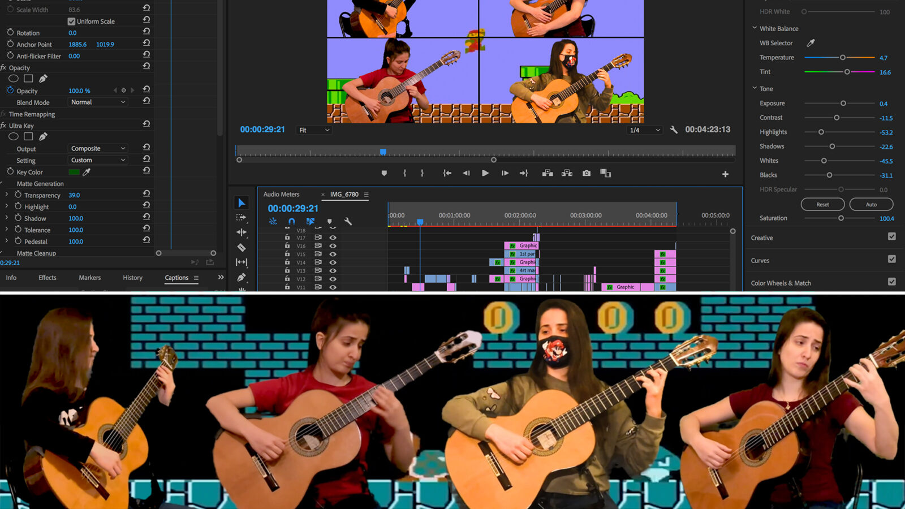This screenshot has width=905, height=509.
Task: Toggle visibility of track V12
Action: 333,279
